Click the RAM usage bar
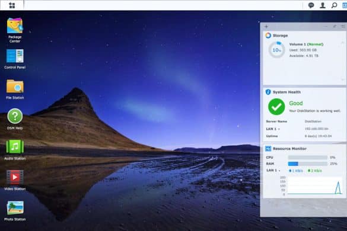The height and width of the screenshot is (231, 347). pos(308,164)
